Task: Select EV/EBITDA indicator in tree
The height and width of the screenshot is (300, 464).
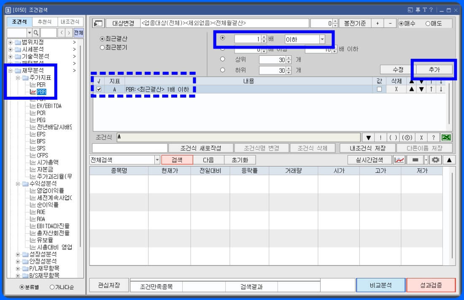Action: (x=49, y=106)
